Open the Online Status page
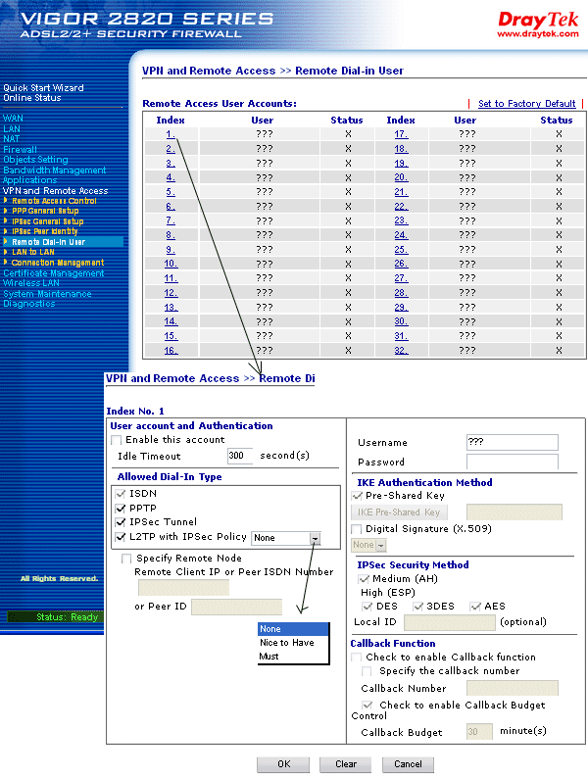The image size is (588, 780). 31,98
